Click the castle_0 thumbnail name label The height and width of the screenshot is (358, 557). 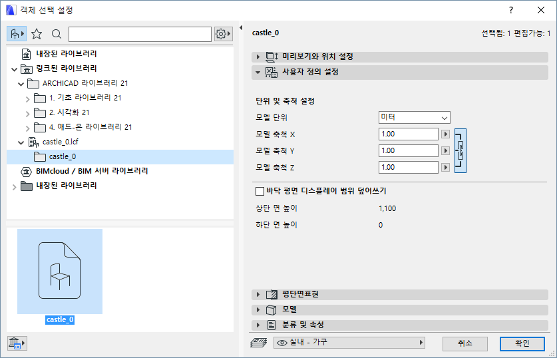(60, 319)
